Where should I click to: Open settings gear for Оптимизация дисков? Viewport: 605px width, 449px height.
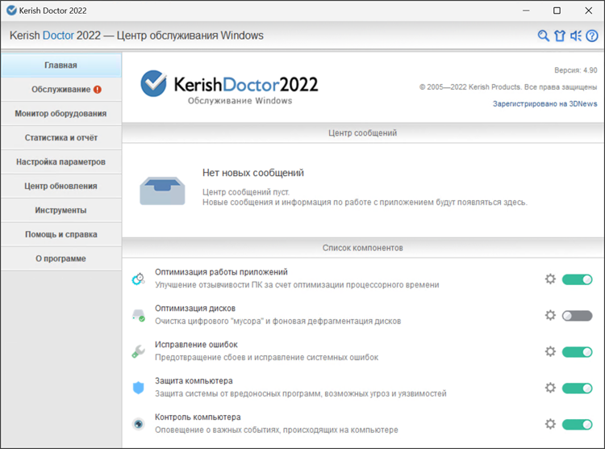550,316
